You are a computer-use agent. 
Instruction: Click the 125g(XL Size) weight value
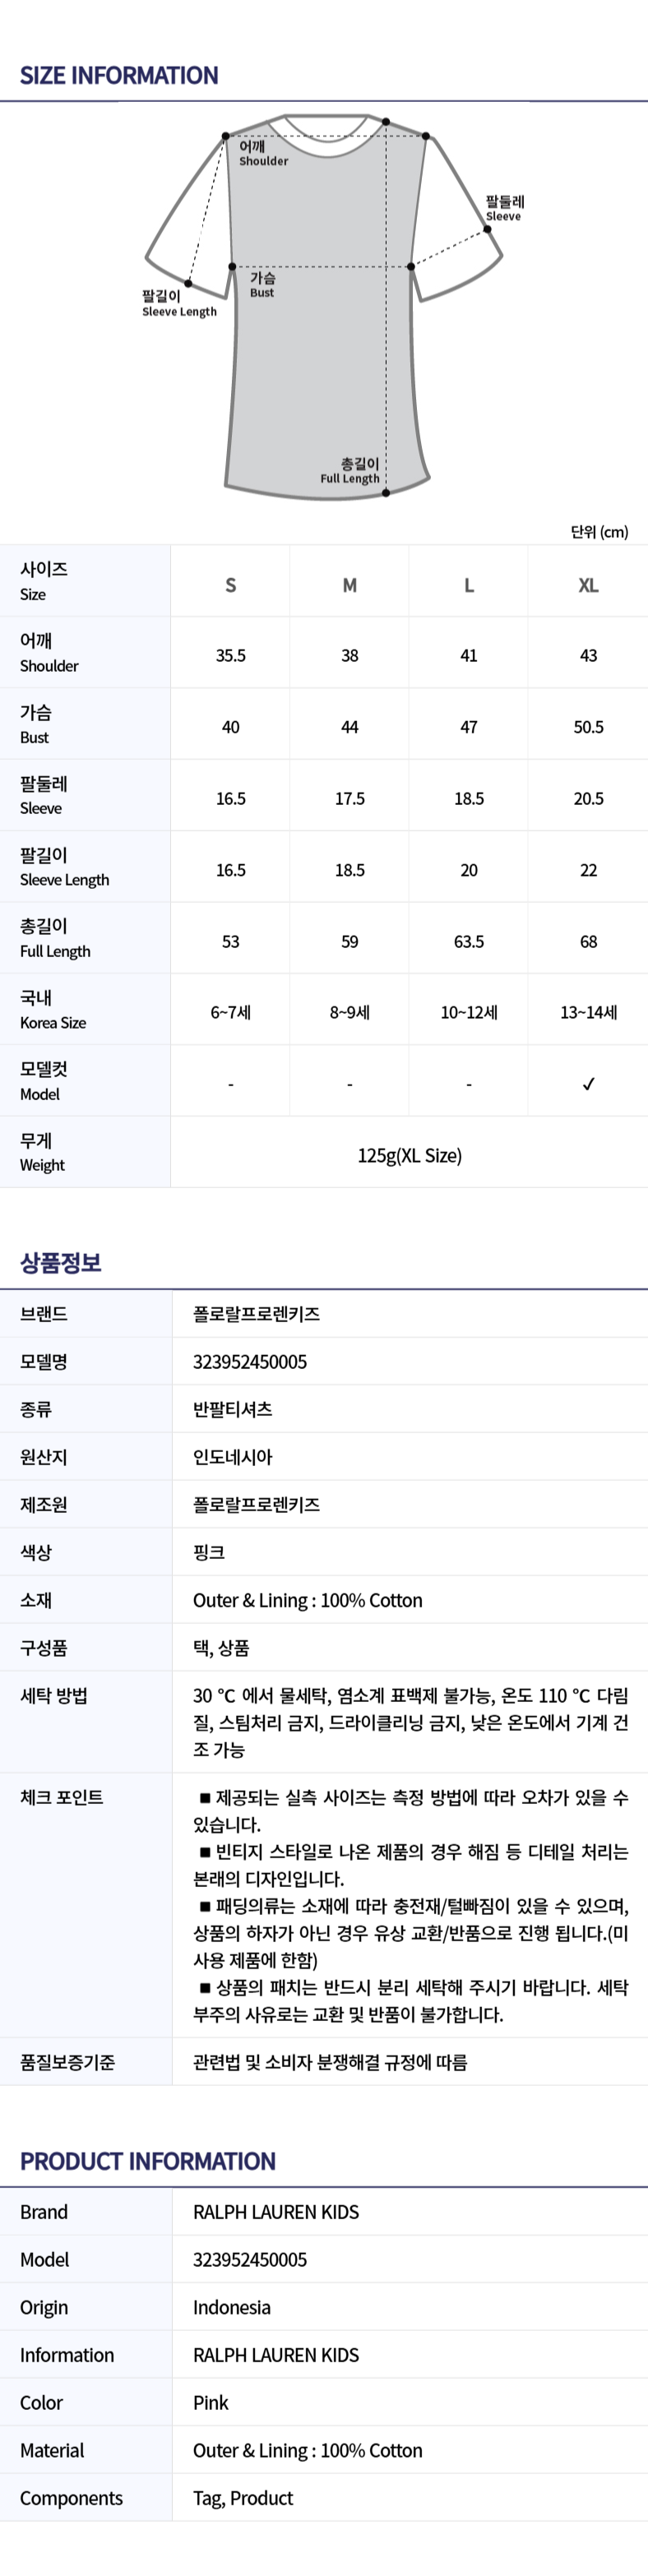[409, 1155]
